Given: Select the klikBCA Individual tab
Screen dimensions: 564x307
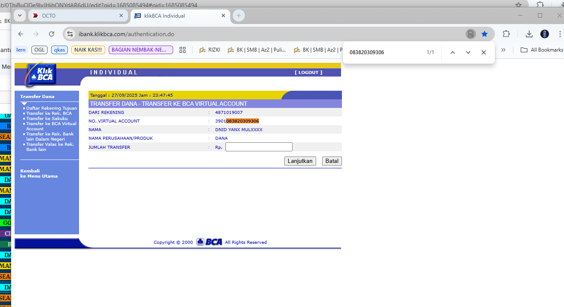Looking at the screenshot, I should [180, 16].
